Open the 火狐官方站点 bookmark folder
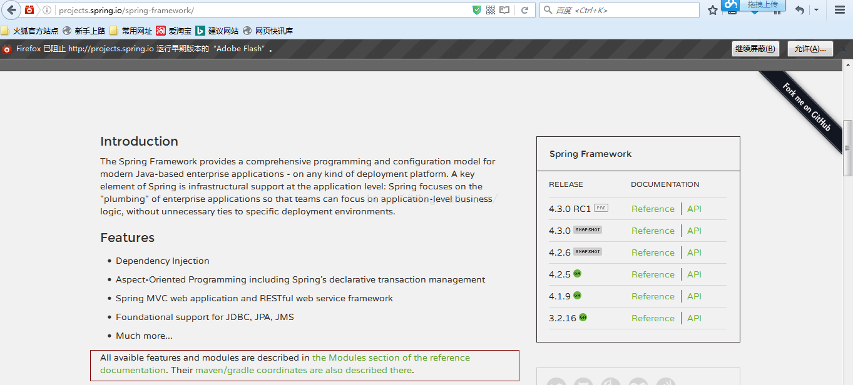 tap(29, 31)
